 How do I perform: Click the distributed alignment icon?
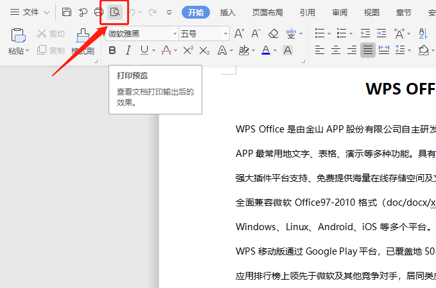click(x=384, y=50)
